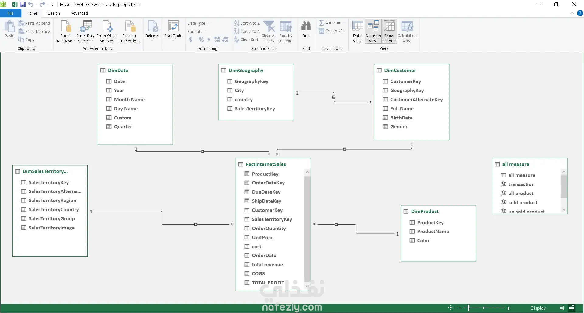The width and height of the screenshot is (584, 313).
Task: Select the Home ribbon tab
Action: tap(32, 13)
